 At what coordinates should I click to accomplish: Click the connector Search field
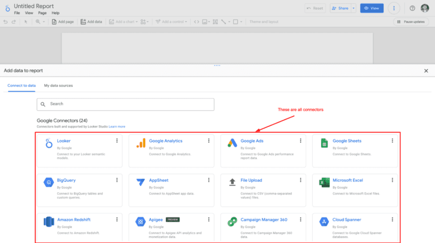(126, 104)
